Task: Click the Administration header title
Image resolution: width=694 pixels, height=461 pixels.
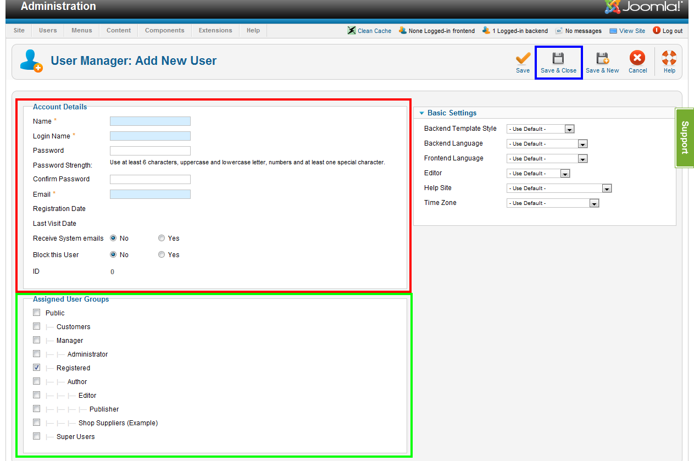Action: tap(58, 7)
